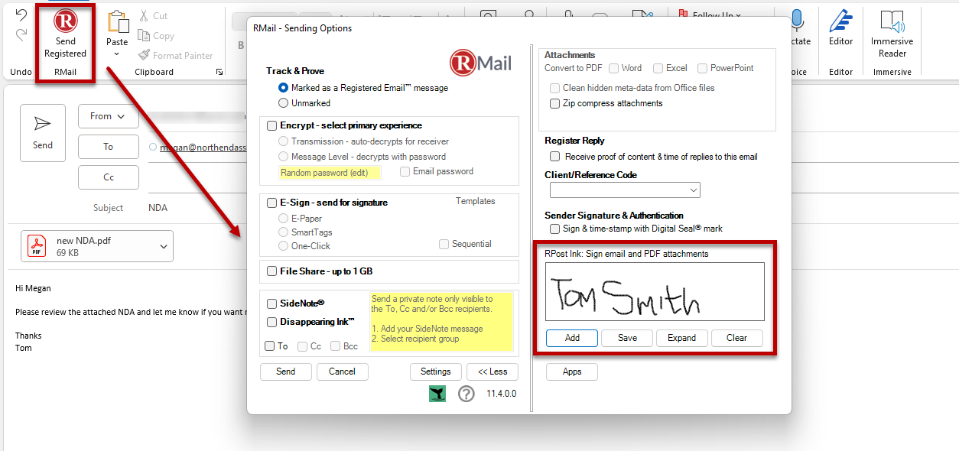Click the Undo arrow icon
959x451 pixels.
[21, 15]
